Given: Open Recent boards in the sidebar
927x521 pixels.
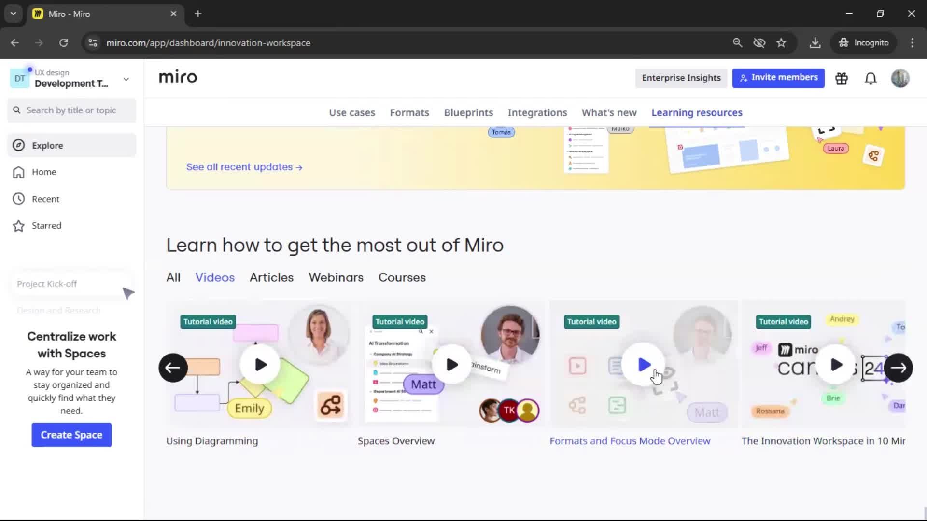Looking at the screenshot, I should [x=71, y=199].
